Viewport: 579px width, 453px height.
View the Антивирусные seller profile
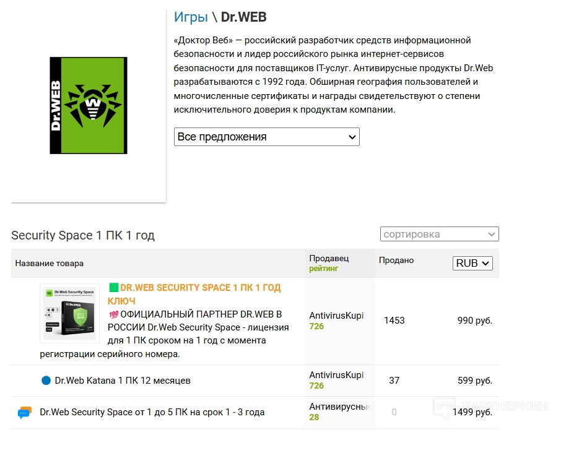(340, 407)
